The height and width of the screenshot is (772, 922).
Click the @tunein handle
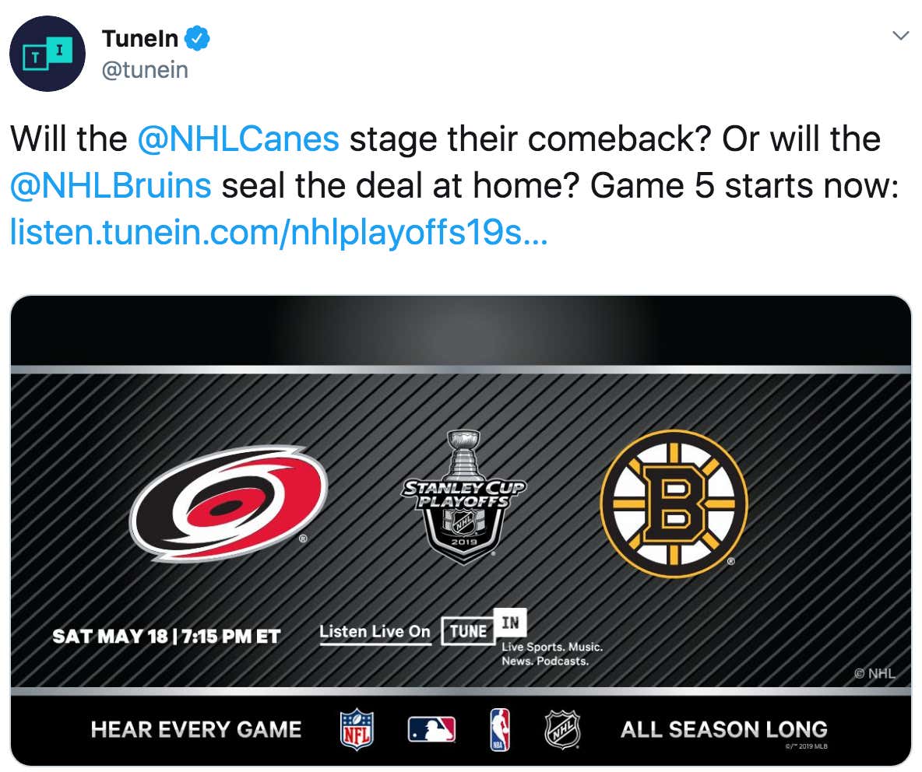145,70
